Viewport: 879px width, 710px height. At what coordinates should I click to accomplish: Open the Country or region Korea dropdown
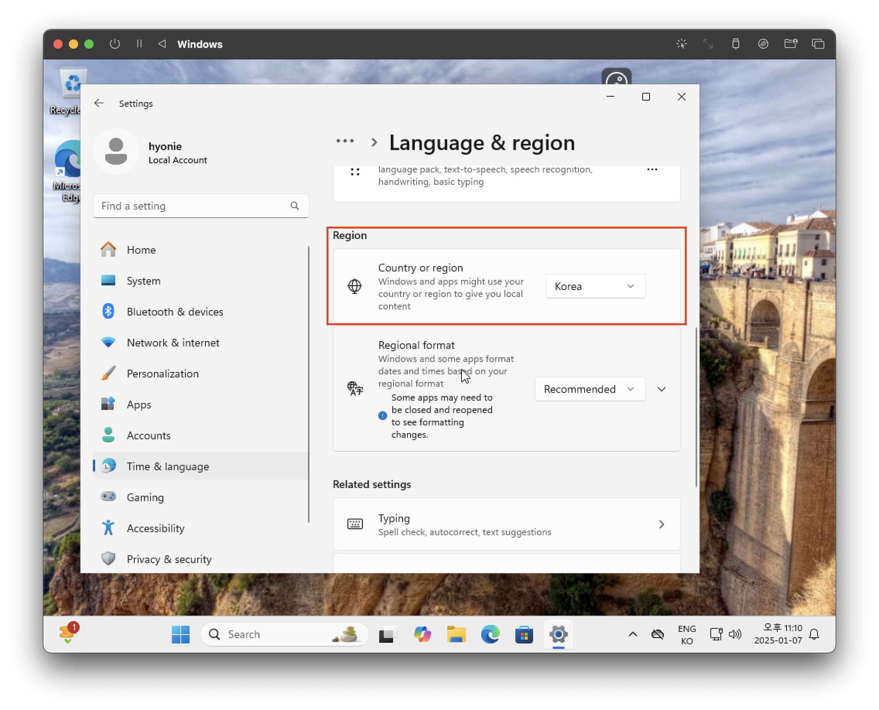pos(595,286)
